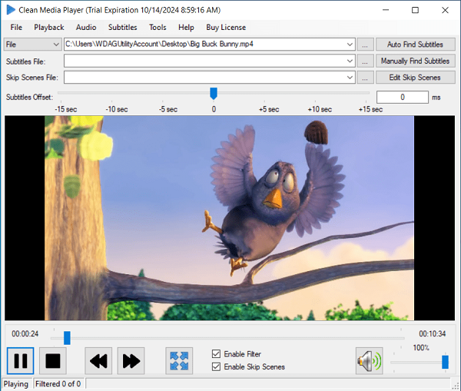The height and width of the screenshot is (391, 461).
Task: Click Manually Find Subtitles button
Action: [x=416, y=61]
